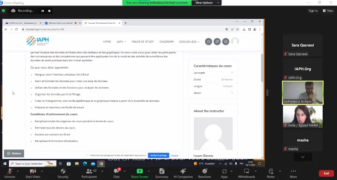Open CALENDAR in the site navigation
The height and width of the screenshot is (180, 337).
[167, 42]
